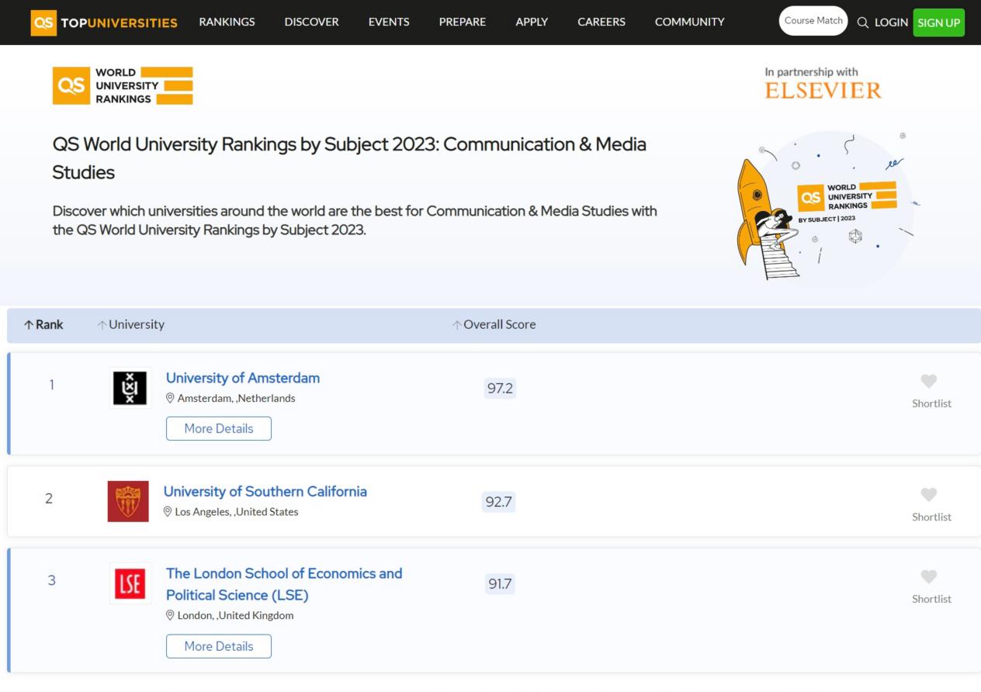Sort the table by Rank column
Screen dimensions: 981x692
tap(43, 324)
